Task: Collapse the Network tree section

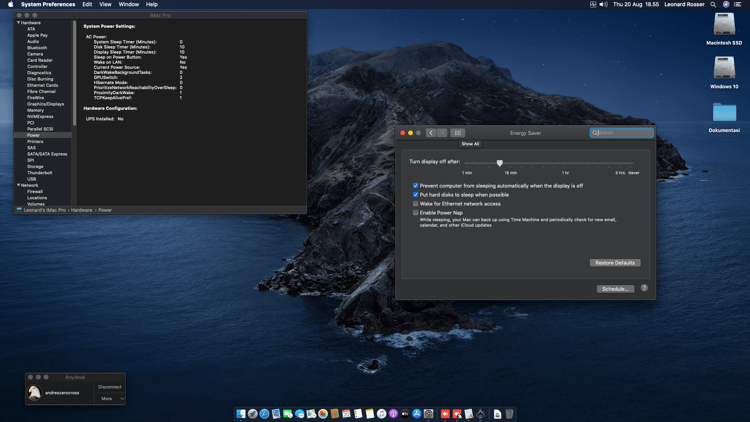Action: click(18, 185)
